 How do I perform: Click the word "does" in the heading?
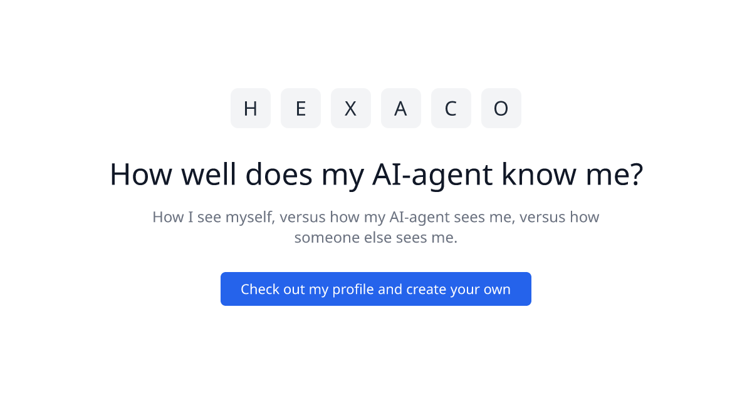pos(279,174)
